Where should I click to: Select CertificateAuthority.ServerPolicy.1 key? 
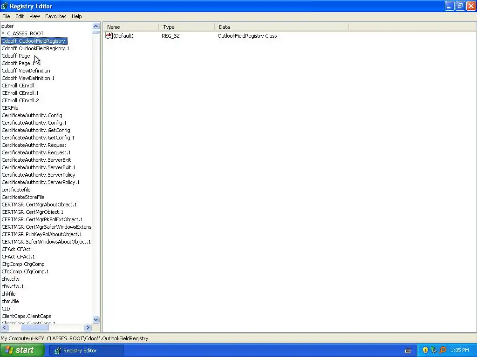click(x=41, y=182)
